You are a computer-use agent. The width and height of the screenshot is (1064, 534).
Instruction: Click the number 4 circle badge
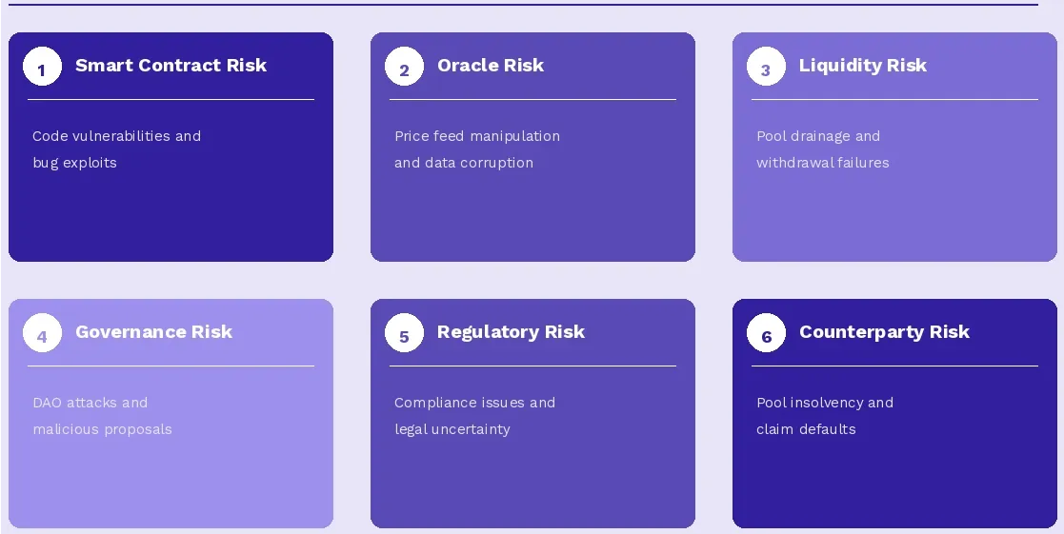click(x=42, y=333)
